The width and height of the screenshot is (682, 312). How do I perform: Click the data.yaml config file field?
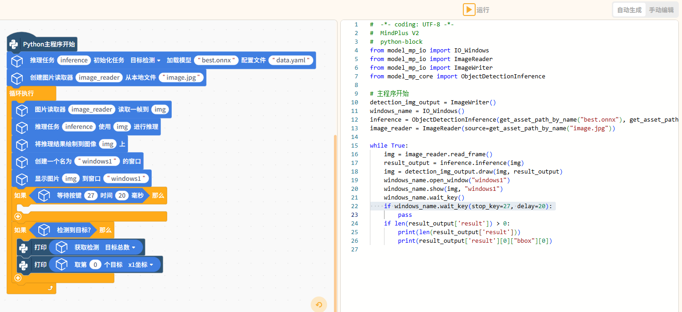point(291,61)
